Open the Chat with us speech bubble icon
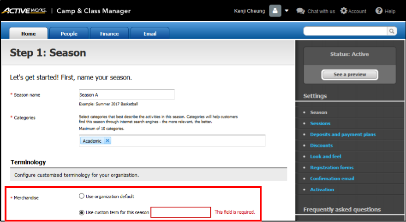The width and height of the screenshot is (406, 222). point(300,11)
